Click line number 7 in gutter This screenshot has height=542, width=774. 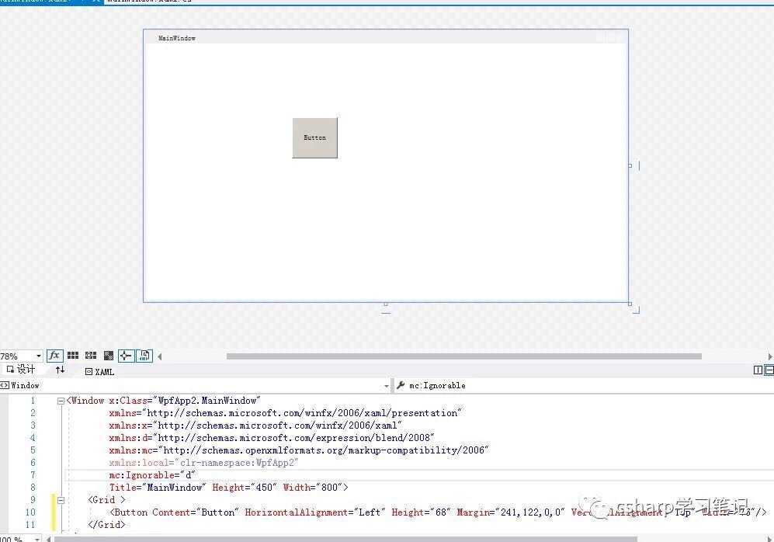33,475
